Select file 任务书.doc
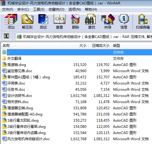Screen dimensions: 152x144 (16, 90)
